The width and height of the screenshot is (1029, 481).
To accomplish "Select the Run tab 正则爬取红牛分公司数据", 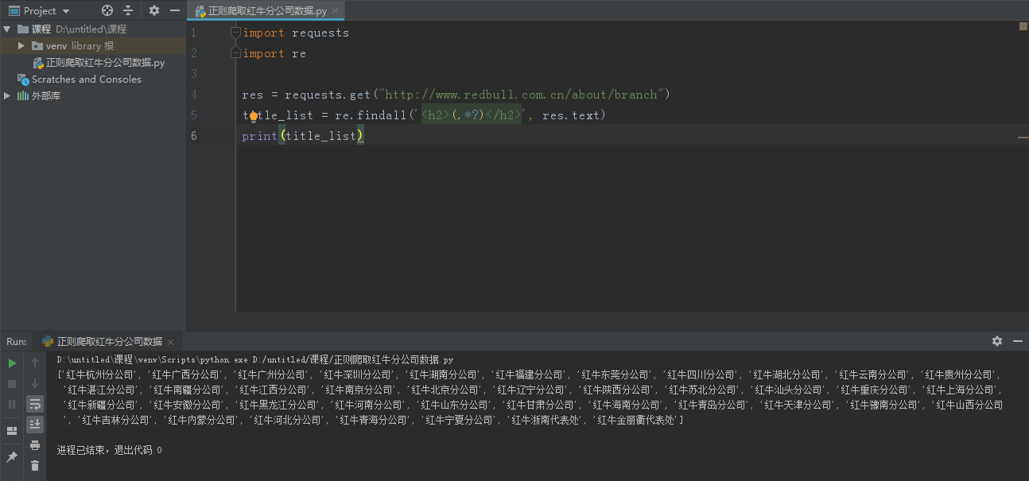I will click(x=109, y=341).
